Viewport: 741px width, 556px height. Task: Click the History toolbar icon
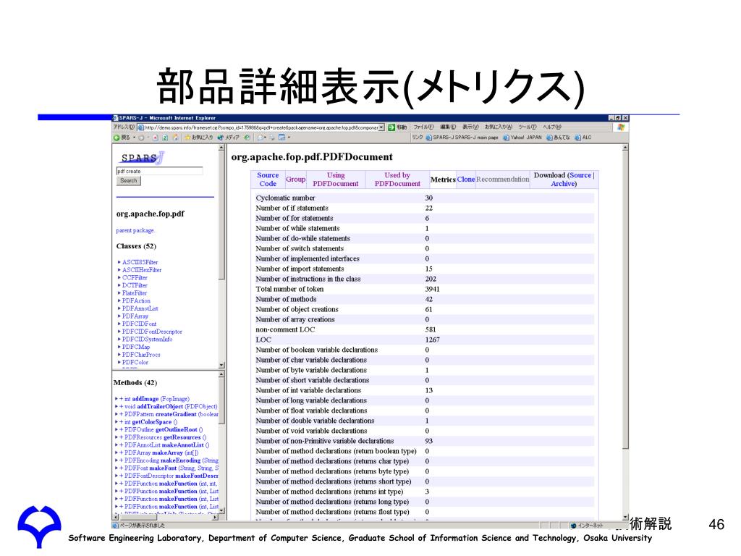pos(247,138)
